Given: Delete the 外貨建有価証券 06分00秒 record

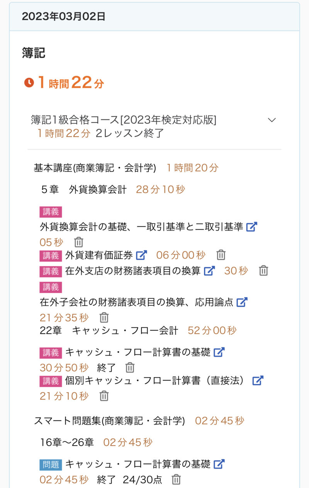Looking at the screenshot, I should coord(221,255).
